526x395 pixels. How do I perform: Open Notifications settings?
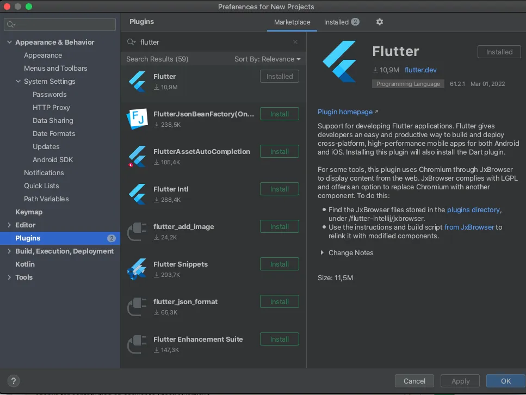(44, 173)
